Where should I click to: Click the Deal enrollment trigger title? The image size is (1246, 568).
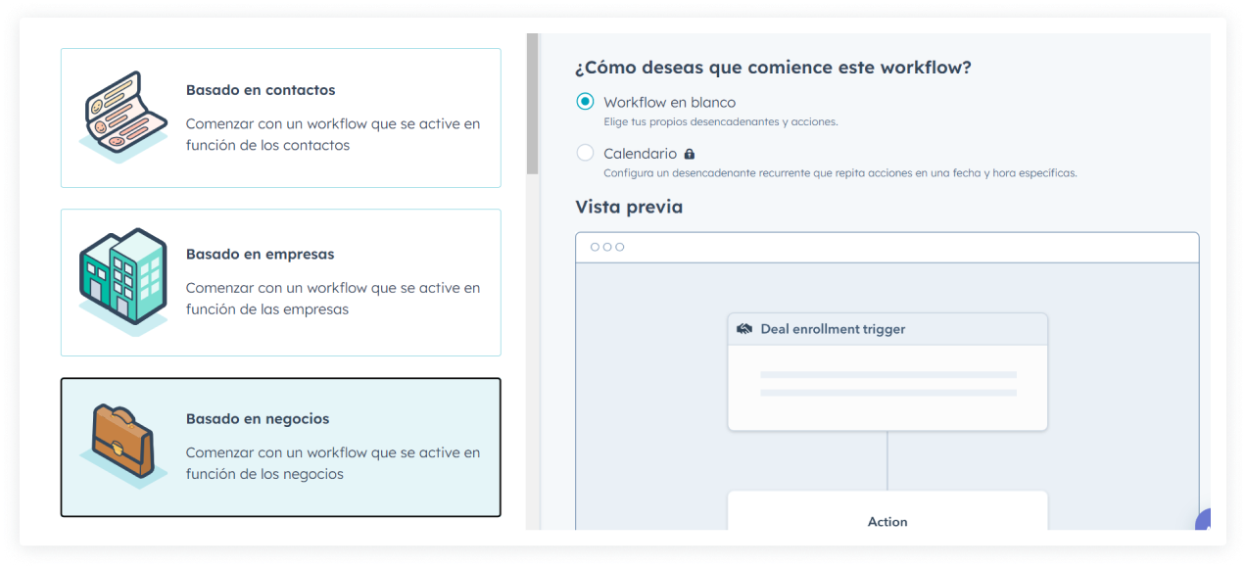tap(833, 329)
